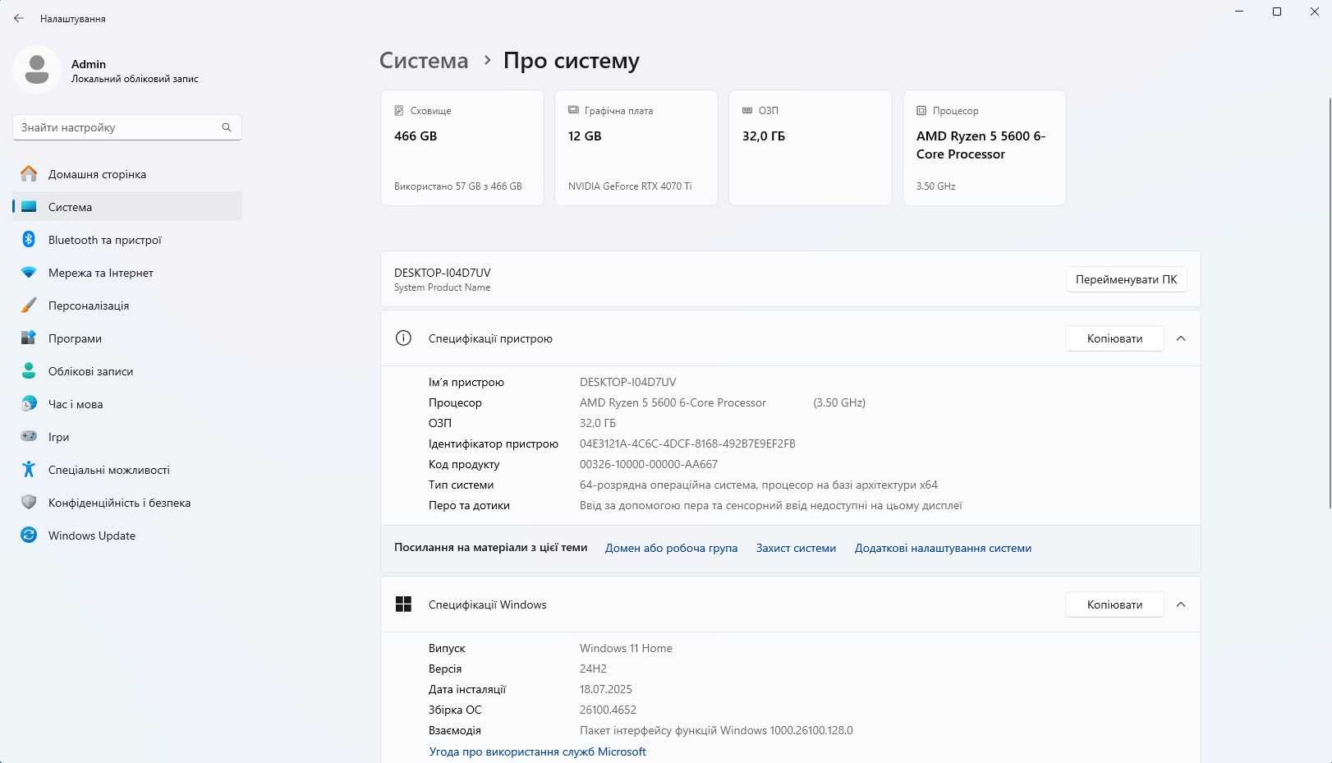This screenshot has height=763, width=1332.
Task: Go to Мережа та Інтернет settings
Action: pos(127,273)
